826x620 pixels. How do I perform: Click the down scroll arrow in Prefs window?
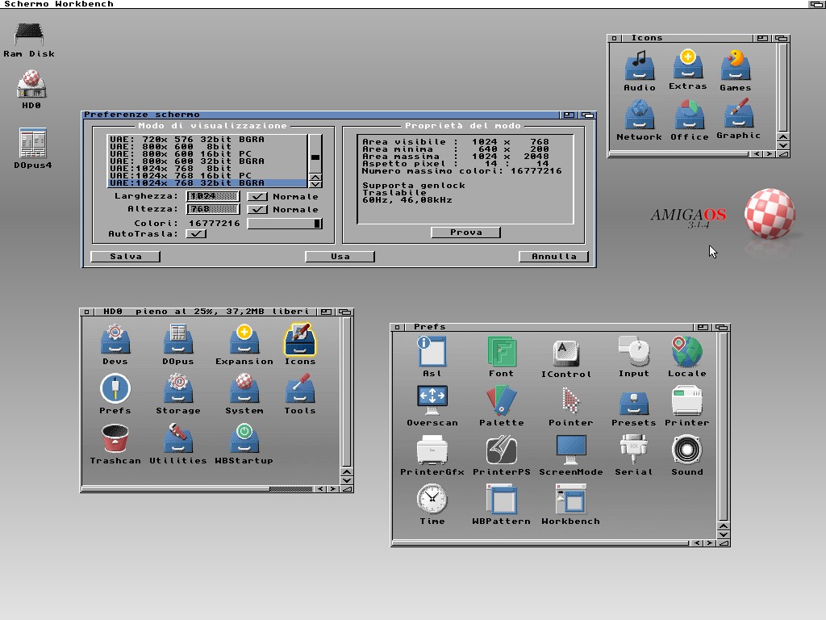(723, 534)
